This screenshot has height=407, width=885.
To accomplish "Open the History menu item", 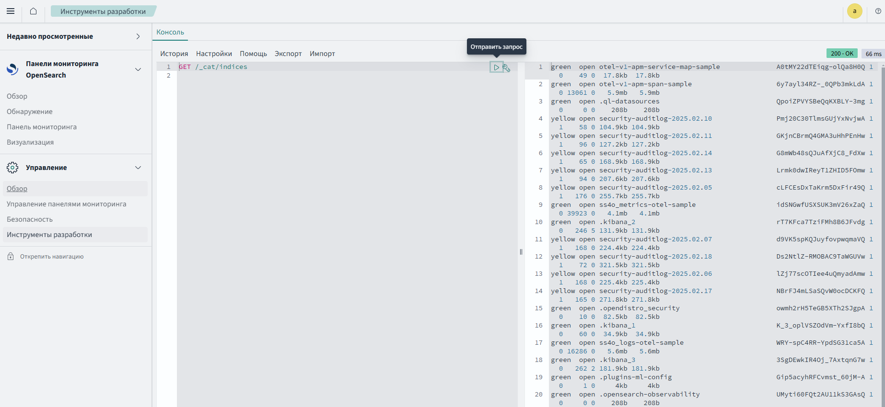I will (174, 54).
